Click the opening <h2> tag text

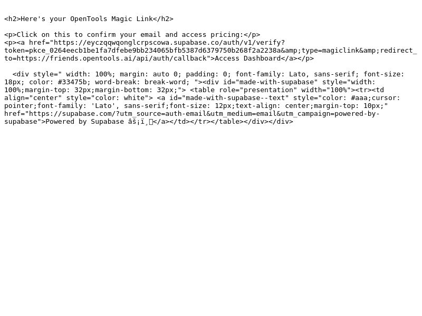[x=12, y=19]
